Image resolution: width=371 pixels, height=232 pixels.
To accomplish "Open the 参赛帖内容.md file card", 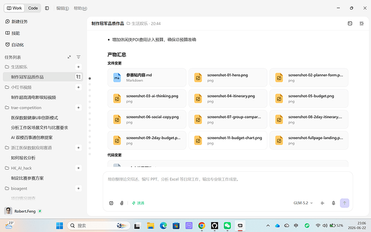I will click(x=147, y=77).
